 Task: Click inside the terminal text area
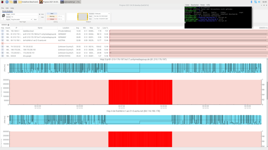(x=218, y=17)
